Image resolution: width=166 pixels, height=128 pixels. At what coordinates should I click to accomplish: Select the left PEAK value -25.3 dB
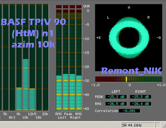click(116, 97)
